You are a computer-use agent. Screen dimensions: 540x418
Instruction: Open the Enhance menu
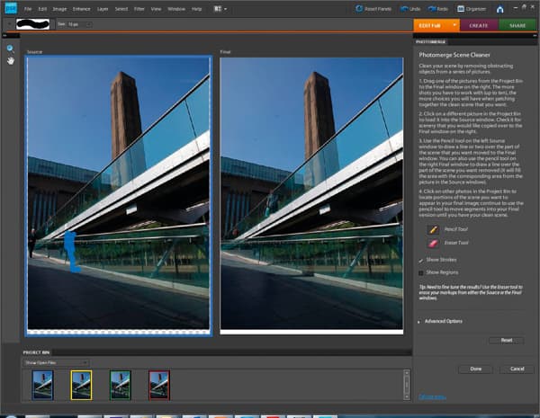pyautogui.click(x=82, y=9)
